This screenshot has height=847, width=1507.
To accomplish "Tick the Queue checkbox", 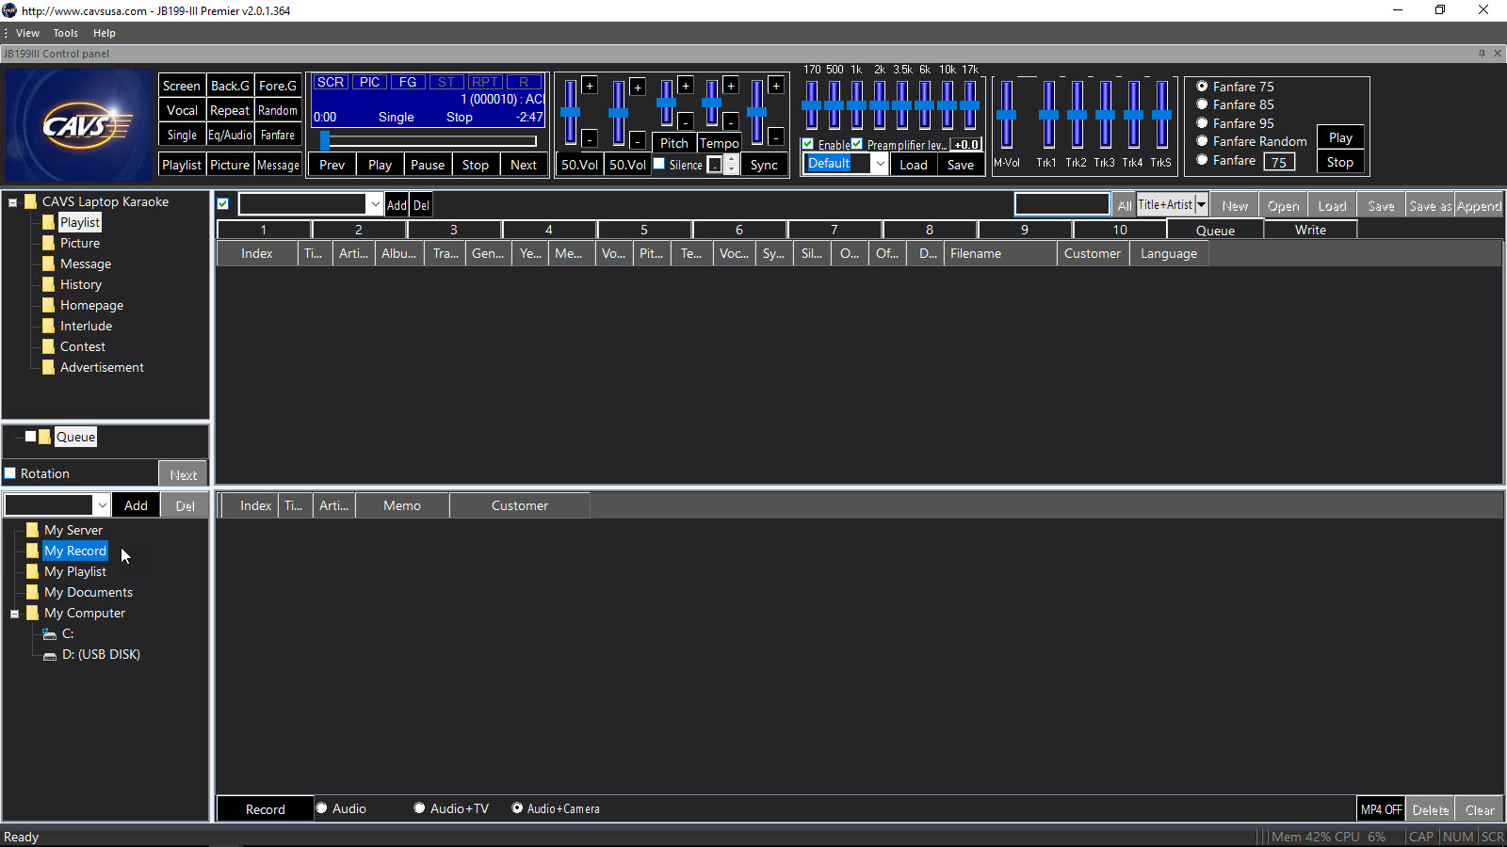I will (x=30, y=437).
